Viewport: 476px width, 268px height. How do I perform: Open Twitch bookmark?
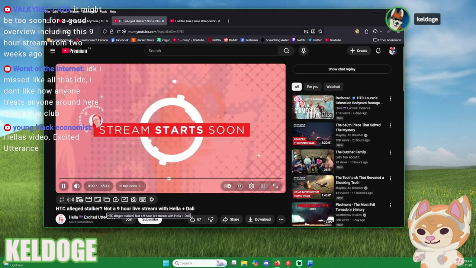click(298, 40)
